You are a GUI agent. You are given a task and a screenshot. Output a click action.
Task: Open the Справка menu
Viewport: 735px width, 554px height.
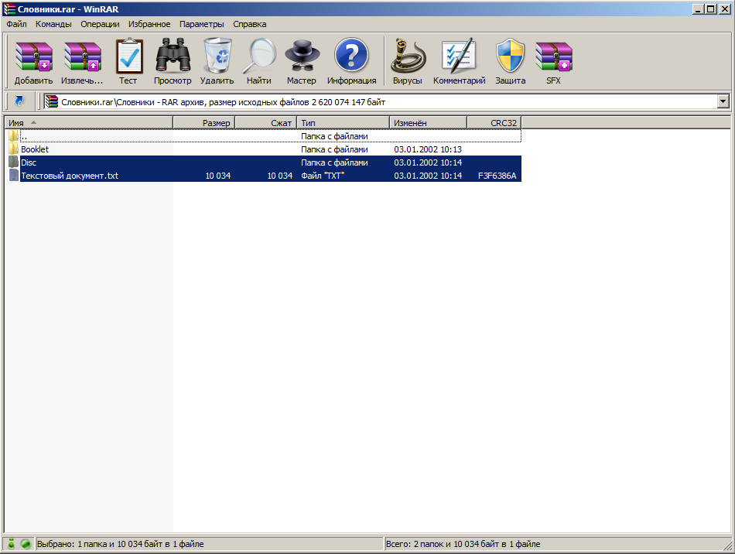tap(249, 24)
